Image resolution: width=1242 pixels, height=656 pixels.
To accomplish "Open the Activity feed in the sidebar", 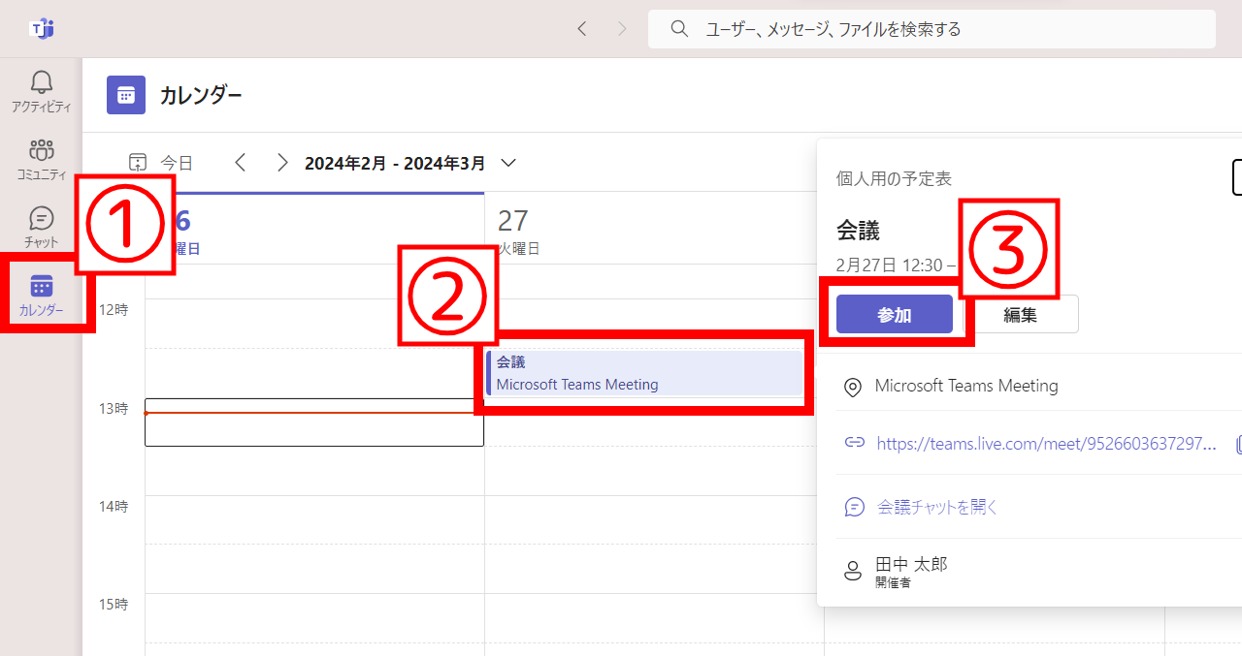I will pos(41,92).
